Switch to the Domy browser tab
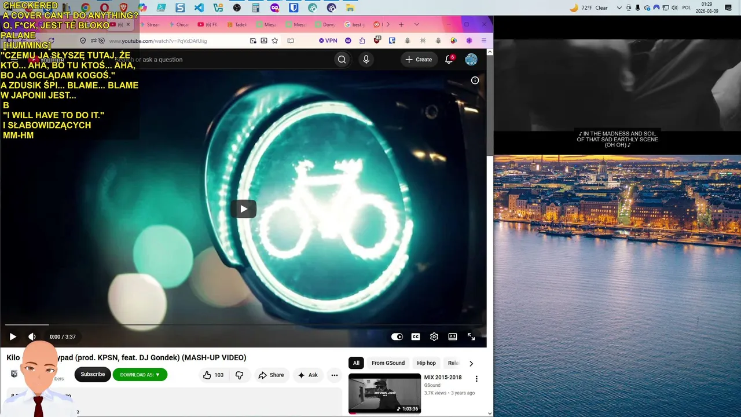 point(326,24)
